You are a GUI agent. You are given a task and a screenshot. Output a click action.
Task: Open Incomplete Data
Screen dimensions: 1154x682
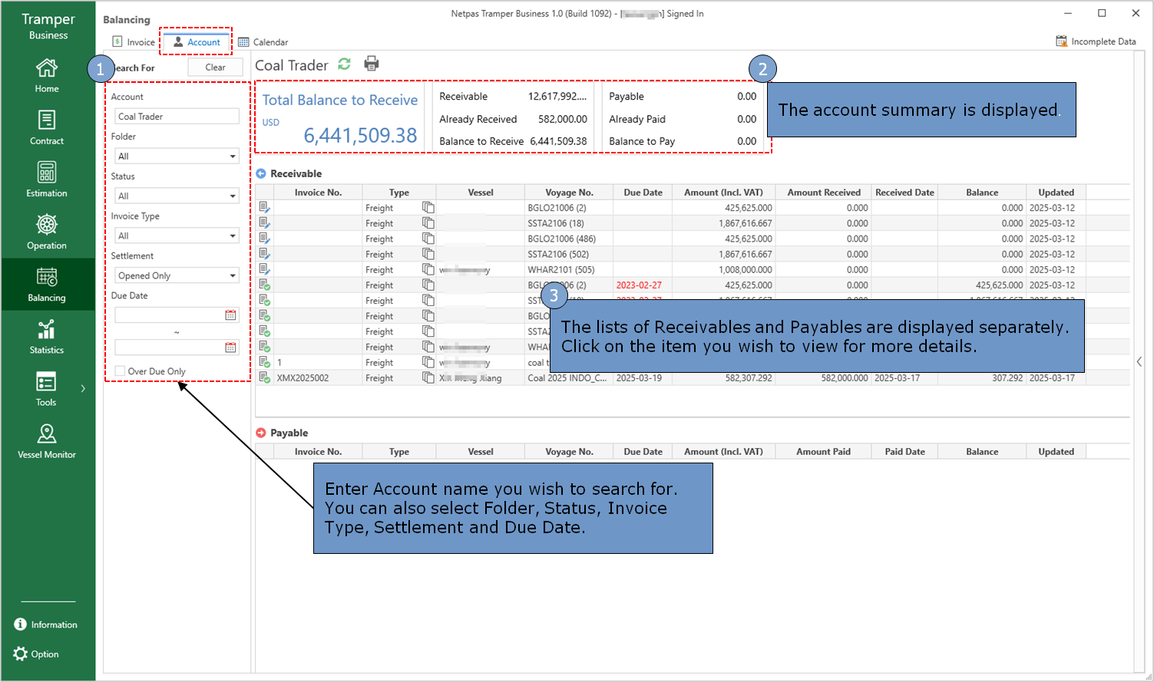coord(1096,41)
